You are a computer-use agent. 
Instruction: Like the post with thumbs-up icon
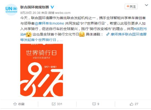tap(131, 104)
